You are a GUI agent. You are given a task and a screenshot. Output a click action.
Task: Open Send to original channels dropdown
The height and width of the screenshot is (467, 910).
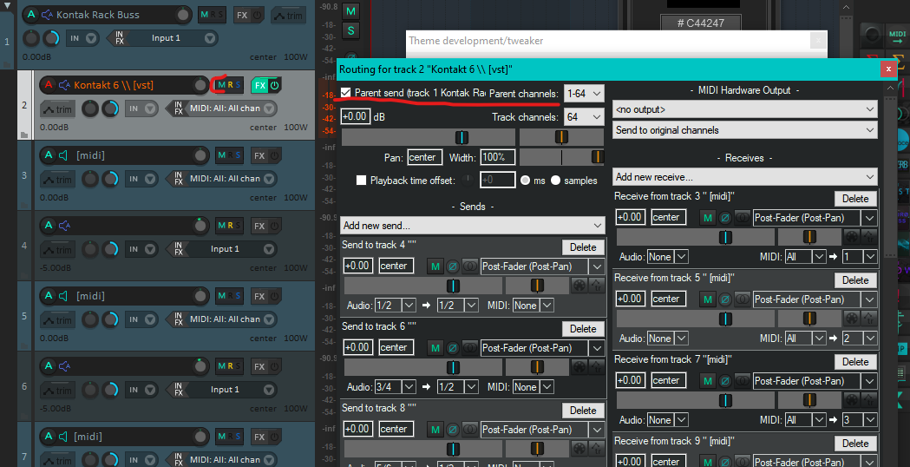(745, 130)
